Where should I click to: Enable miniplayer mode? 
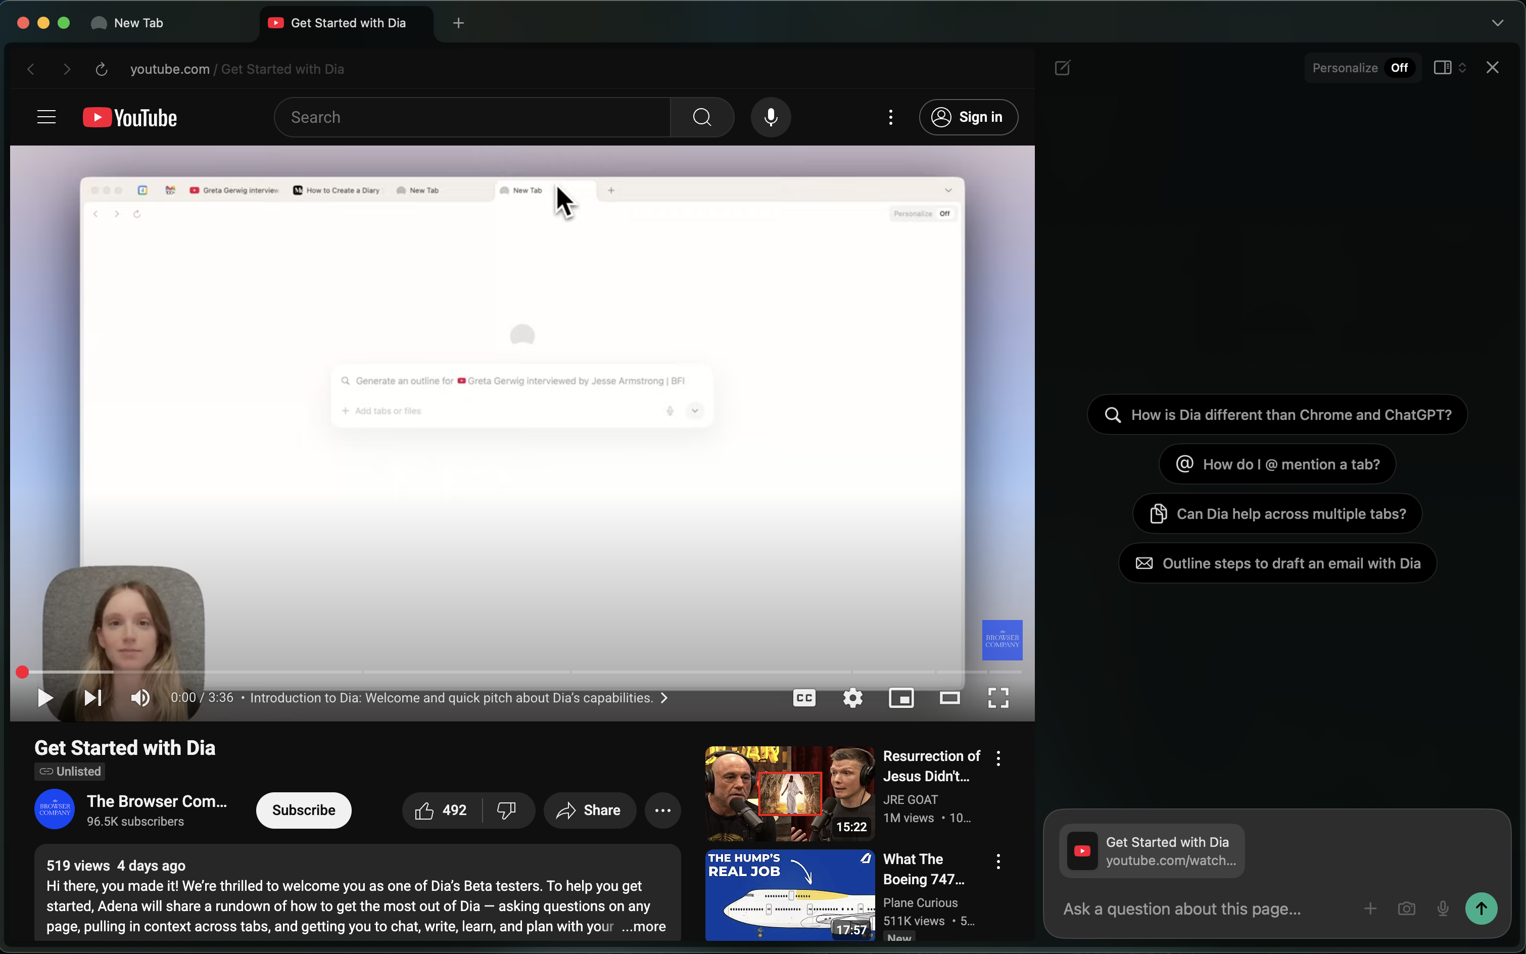click(901, 698)
